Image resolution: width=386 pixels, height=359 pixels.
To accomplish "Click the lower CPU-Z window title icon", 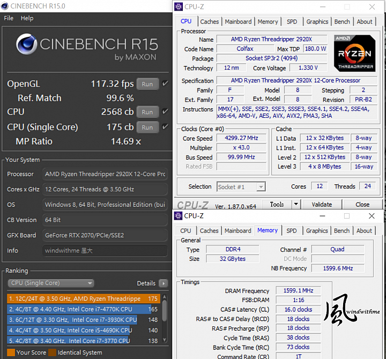I will [178, 216].
